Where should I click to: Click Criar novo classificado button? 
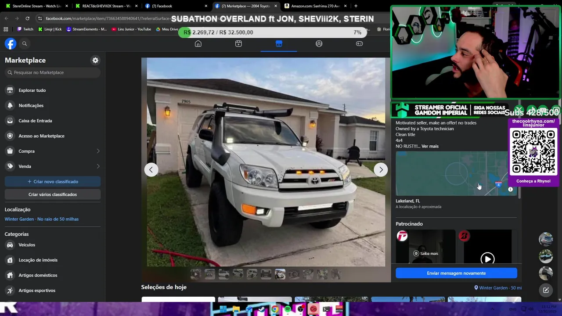53,181
